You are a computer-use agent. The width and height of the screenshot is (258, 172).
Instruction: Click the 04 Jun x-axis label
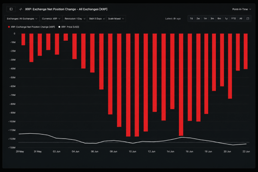coord(76,151)
